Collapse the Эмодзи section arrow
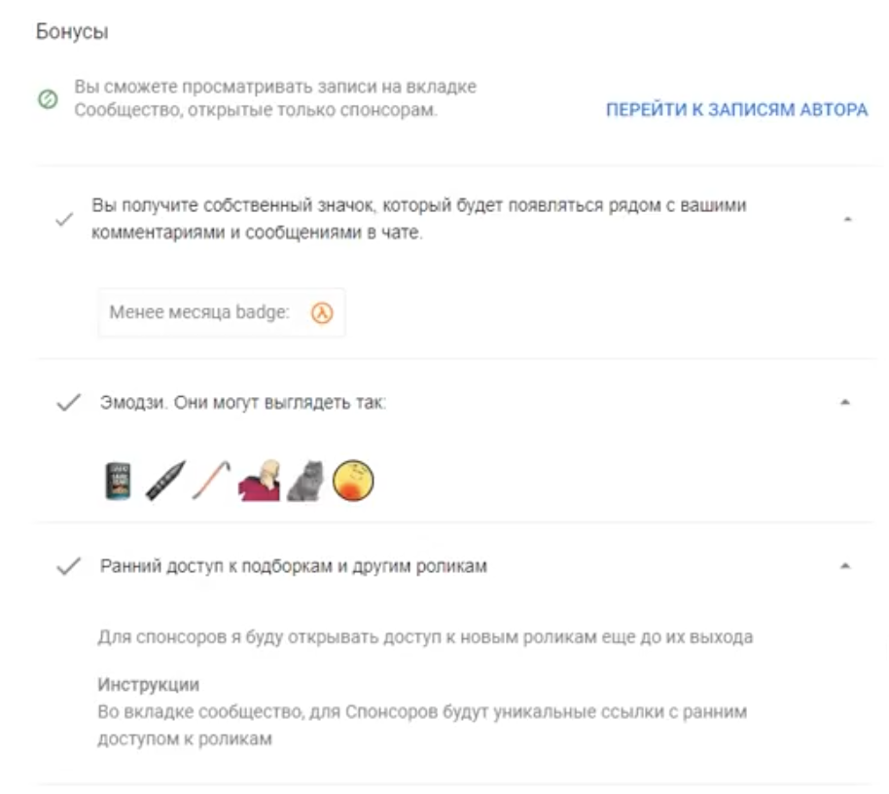This screenshot has width=889, height=794. 845,402
